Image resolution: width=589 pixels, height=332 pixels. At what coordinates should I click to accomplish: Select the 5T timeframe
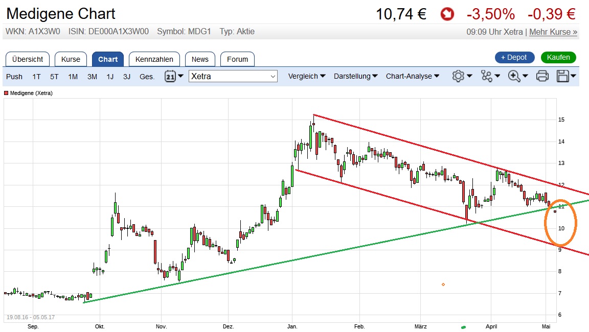tap(55, 77)
